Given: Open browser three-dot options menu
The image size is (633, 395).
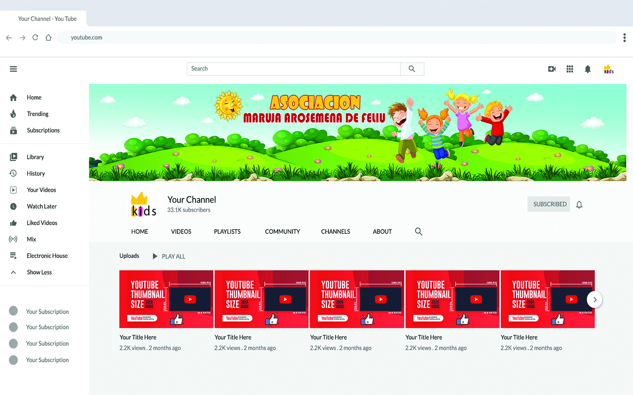Looking at the screenshot, I should [x=624, y=38].
